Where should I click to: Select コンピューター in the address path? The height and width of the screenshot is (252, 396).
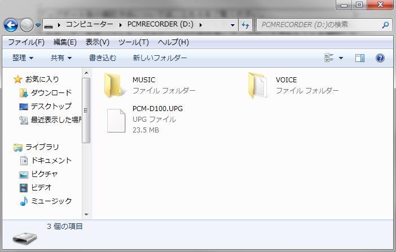89,24
